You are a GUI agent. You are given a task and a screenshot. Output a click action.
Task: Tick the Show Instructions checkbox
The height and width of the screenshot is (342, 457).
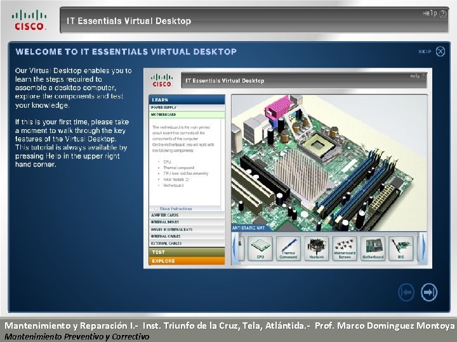(x=156, y=208)
